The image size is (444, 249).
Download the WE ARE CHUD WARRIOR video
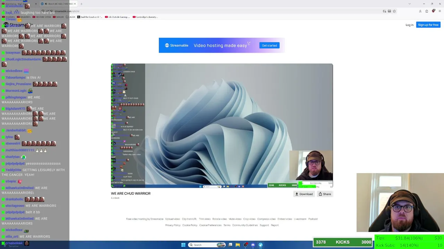coord(304,194)
